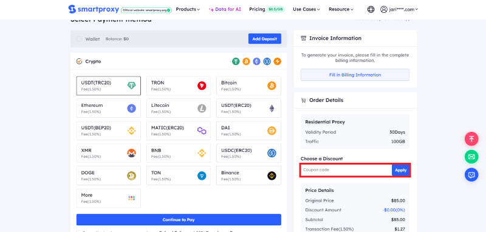The image size is (486, 232).
Task: Click the USDC icon in Crypto header
Action: pyautogui.click(x=267, y=61)
